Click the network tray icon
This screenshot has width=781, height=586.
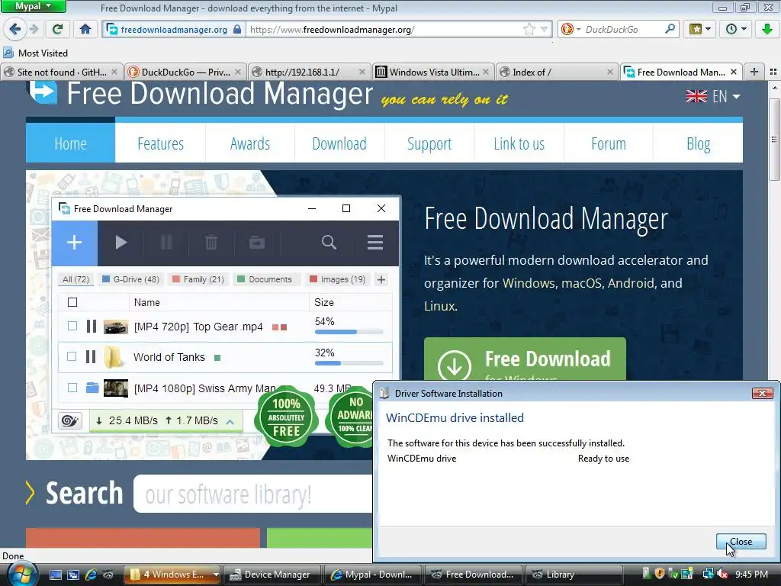point(708,574)
